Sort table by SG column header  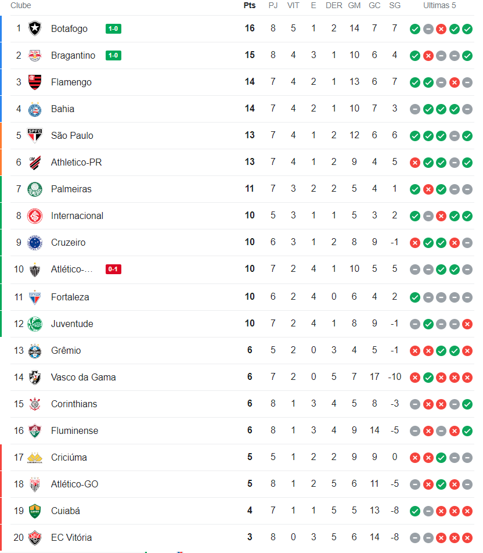coord(395,5)
